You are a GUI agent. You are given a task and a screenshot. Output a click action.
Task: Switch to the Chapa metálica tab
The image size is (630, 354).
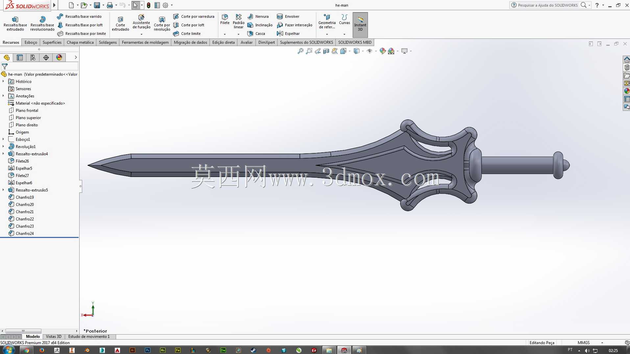point(80,42)
